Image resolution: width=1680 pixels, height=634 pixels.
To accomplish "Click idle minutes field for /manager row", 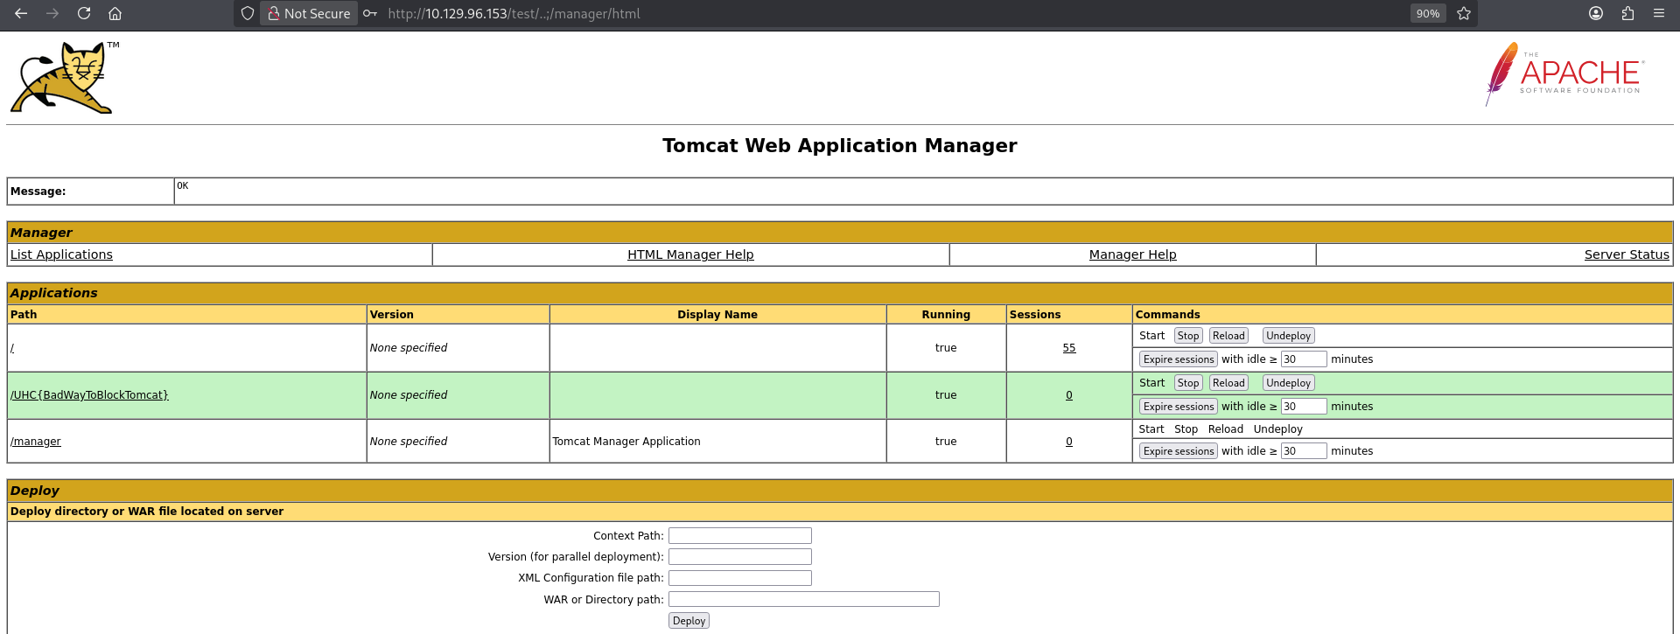I will [x=1304, y=451].
